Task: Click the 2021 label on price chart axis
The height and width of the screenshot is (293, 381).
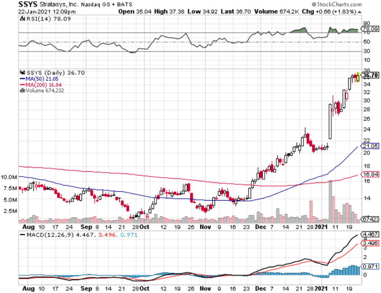Action: pos(321,227)
